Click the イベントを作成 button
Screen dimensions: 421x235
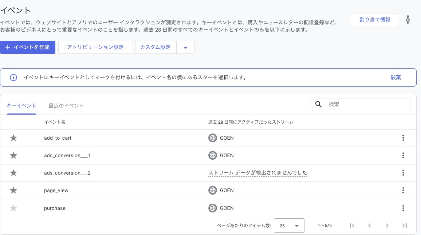coord(28,47)
